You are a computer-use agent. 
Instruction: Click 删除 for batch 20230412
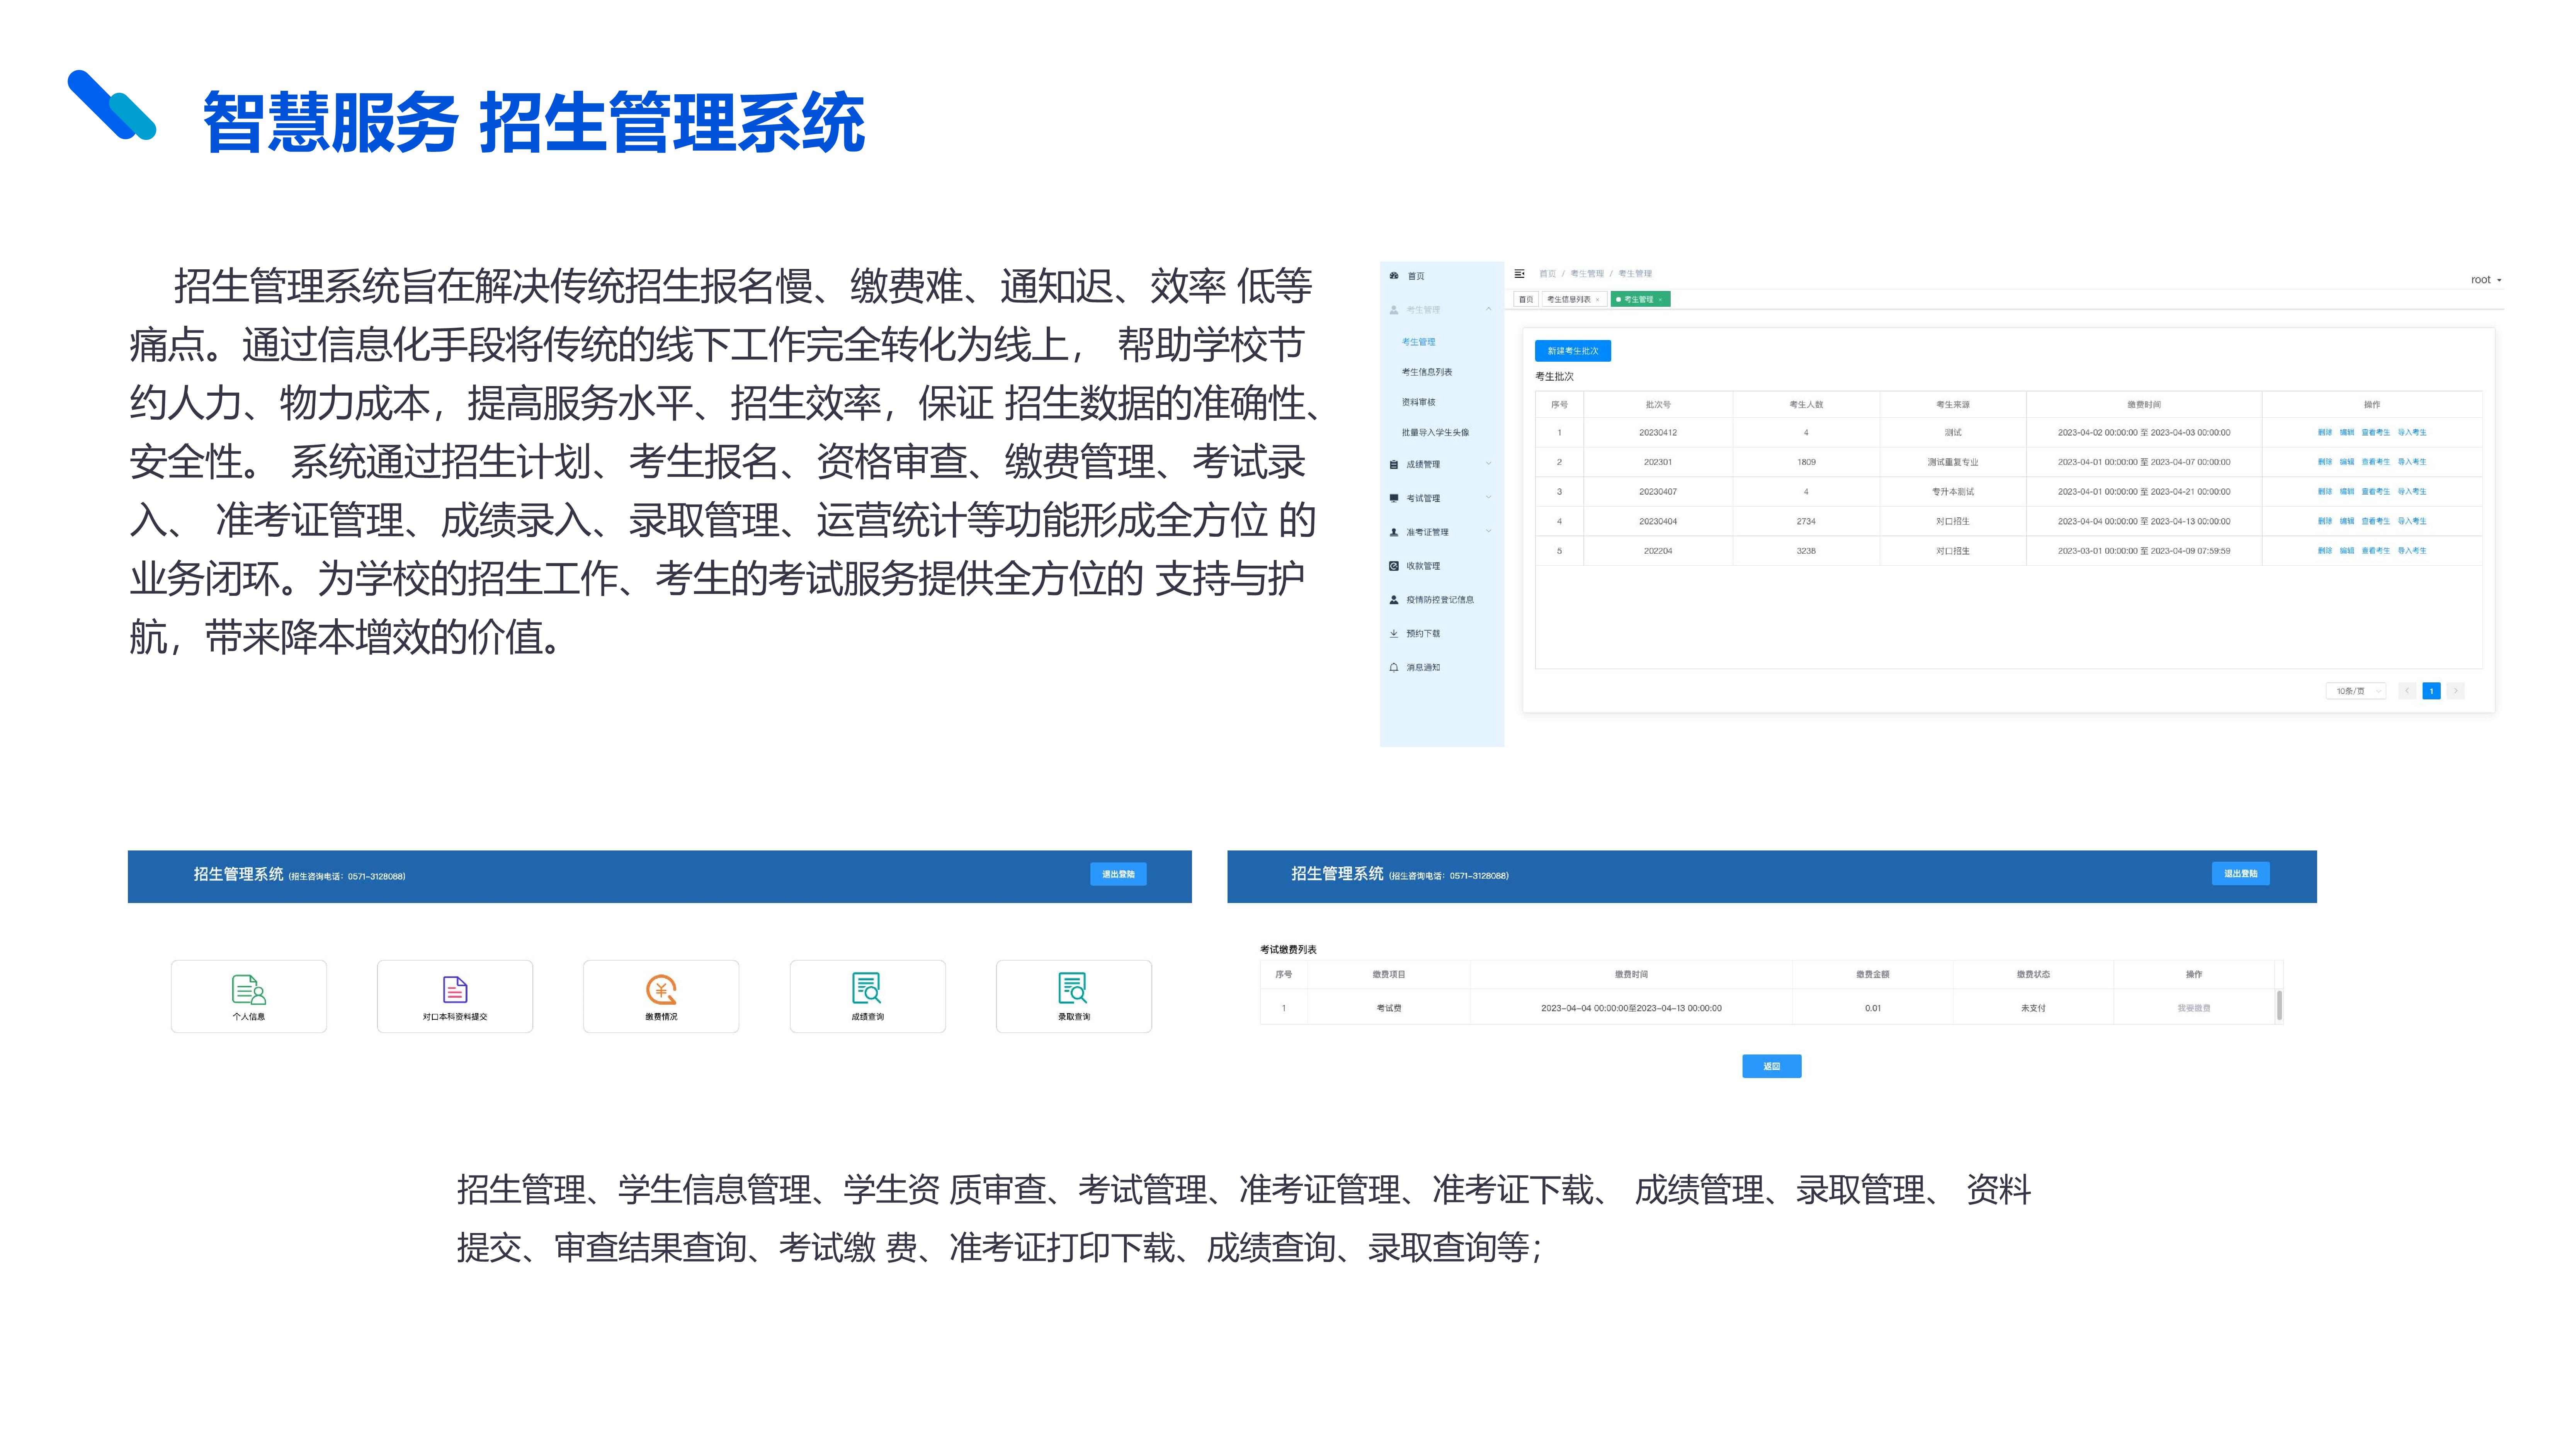pos(2324,433)
